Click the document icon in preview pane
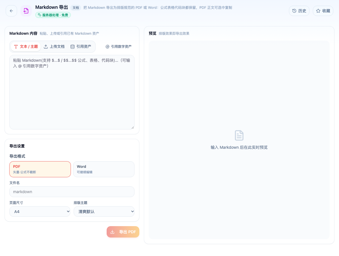 coord(239,135)
